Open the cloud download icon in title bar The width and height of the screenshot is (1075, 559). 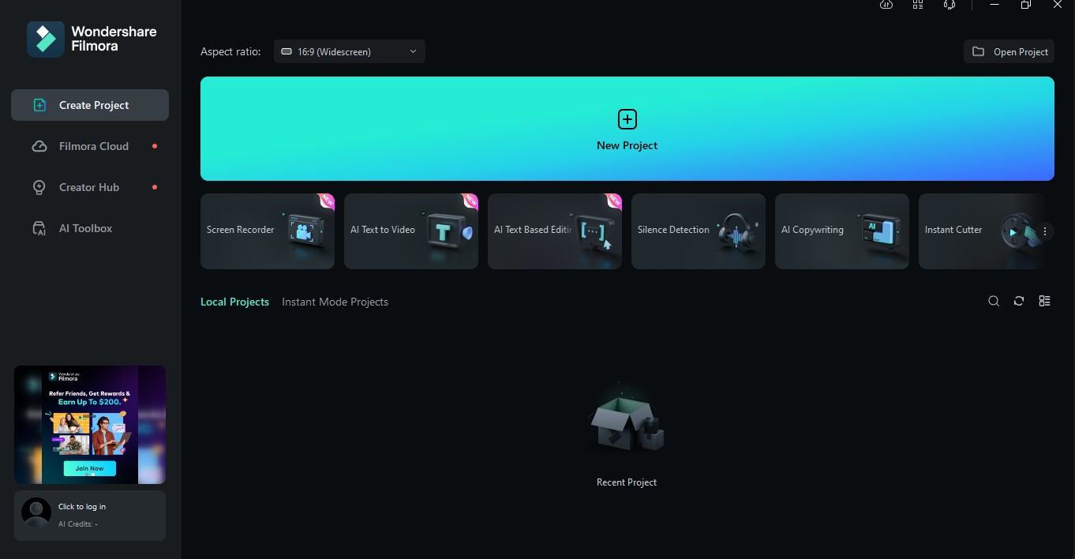pos(886,5)
